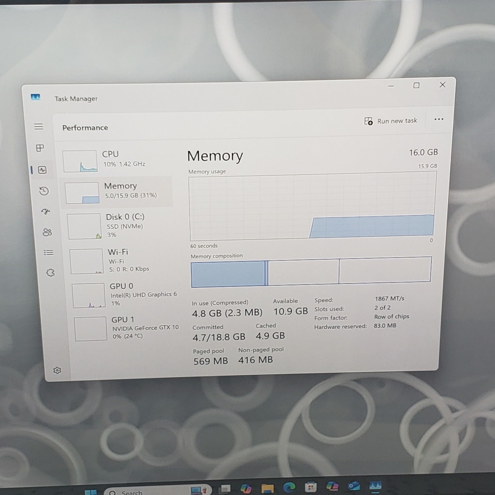Click Run new task button
Screen dimensions: 495x495
pyautogui.click(x=391, y=121)
